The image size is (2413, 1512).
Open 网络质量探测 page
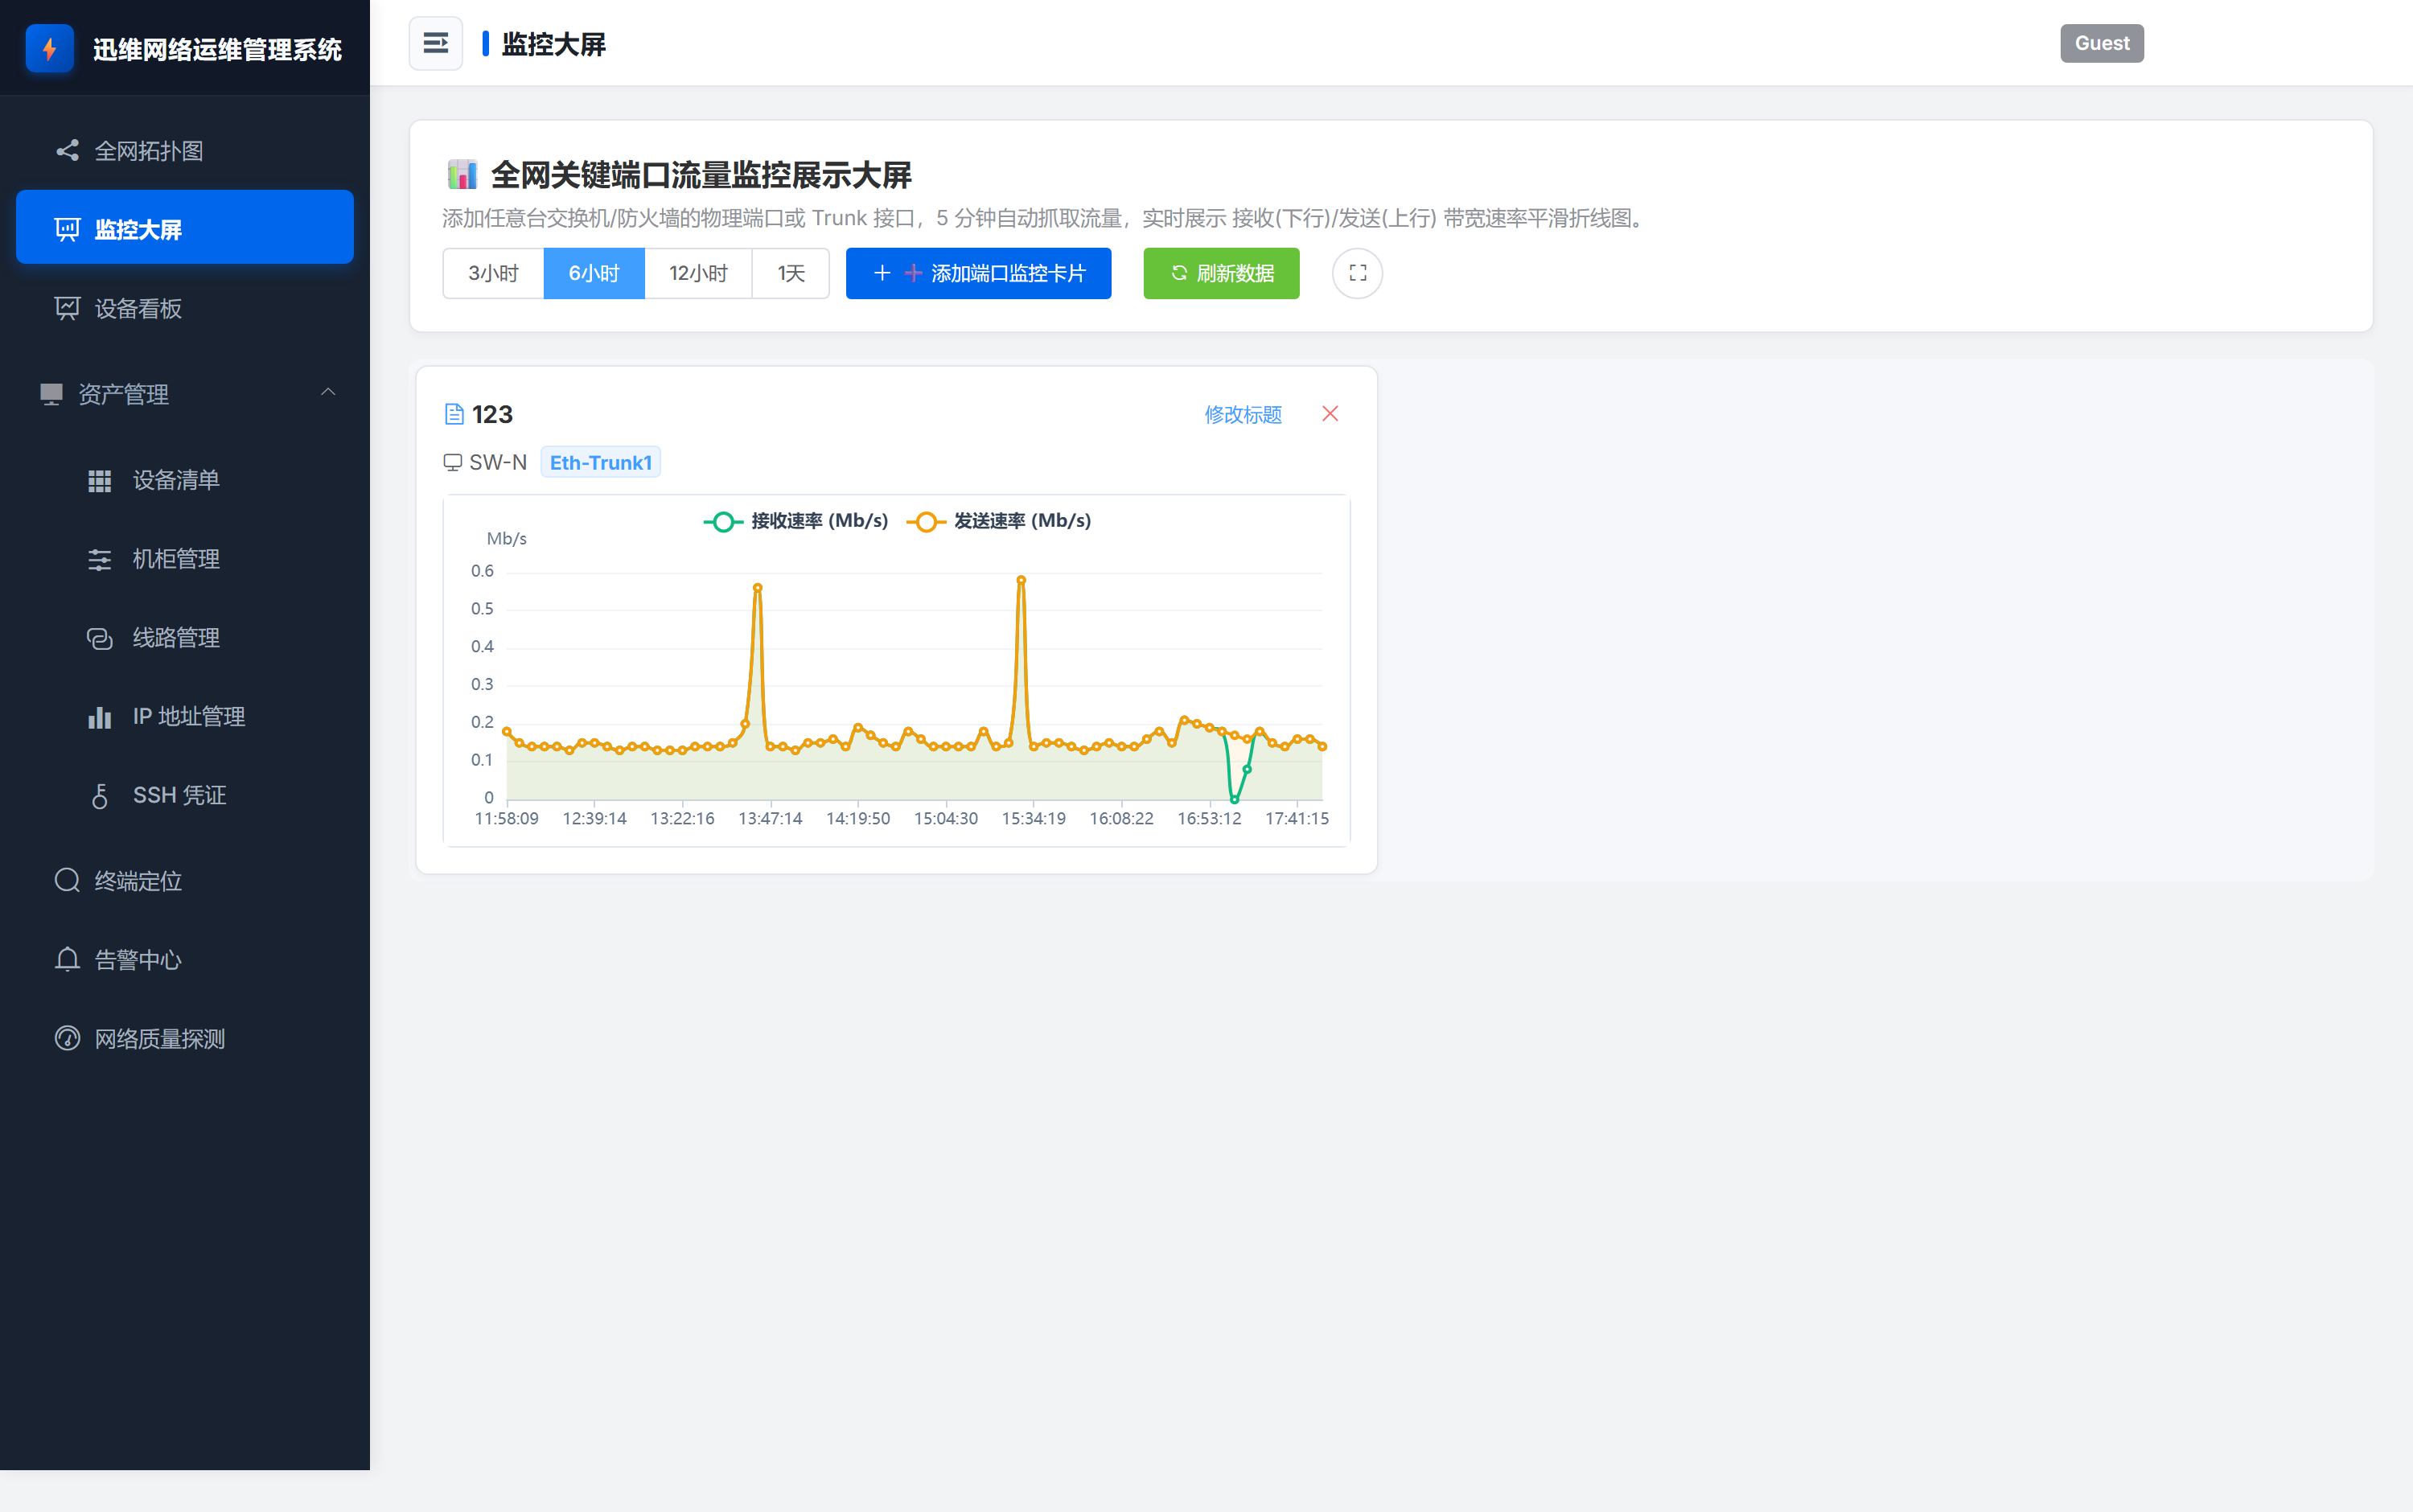[x=185, y=1039]
